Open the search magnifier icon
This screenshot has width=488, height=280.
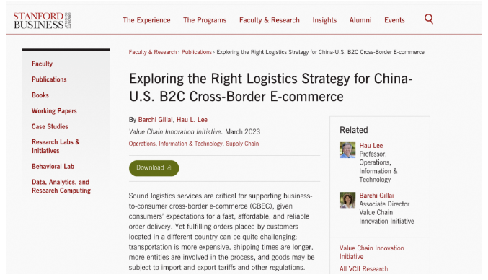429,19
